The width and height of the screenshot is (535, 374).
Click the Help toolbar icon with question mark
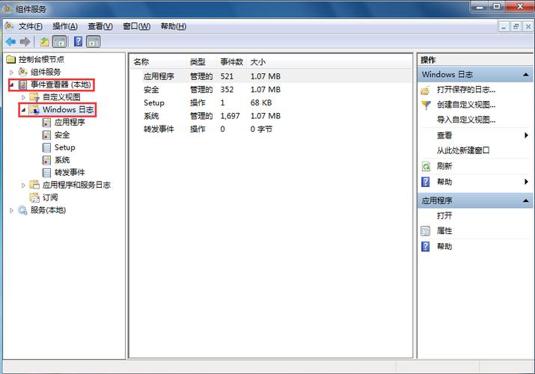click(x=78, y=42)
